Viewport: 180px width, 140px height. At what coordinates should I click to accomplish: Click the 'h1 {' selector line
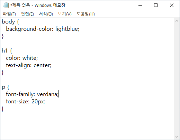click(x=7, y=51)
